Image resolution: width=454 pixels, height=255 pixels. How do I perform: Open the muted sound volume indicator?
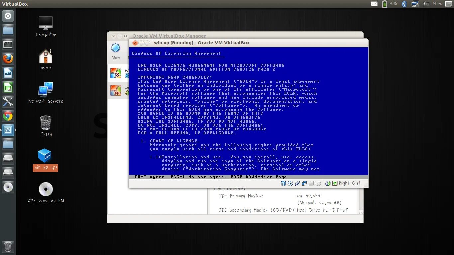(x=425, y=4)
